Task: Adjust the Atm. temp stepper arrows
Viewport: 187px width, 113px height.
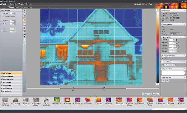Action: coord(177,49)
